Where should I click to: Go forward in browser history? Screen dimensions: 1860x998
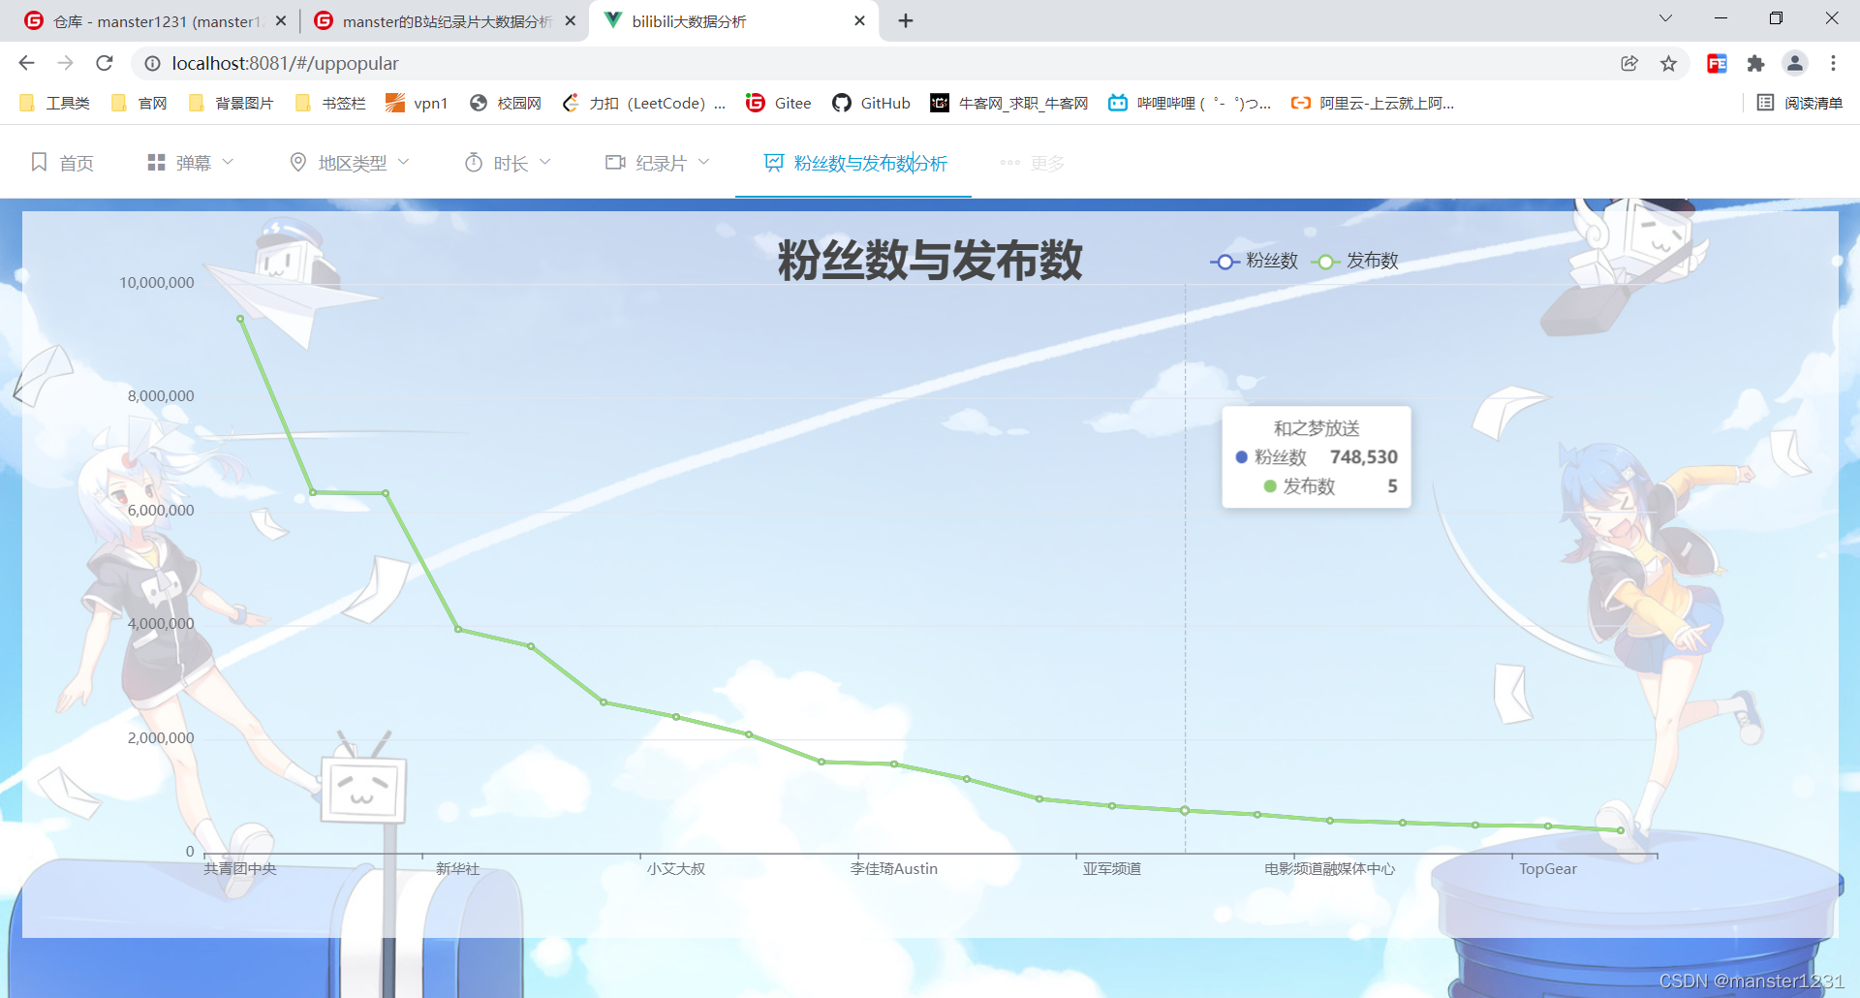click(65, 63)
